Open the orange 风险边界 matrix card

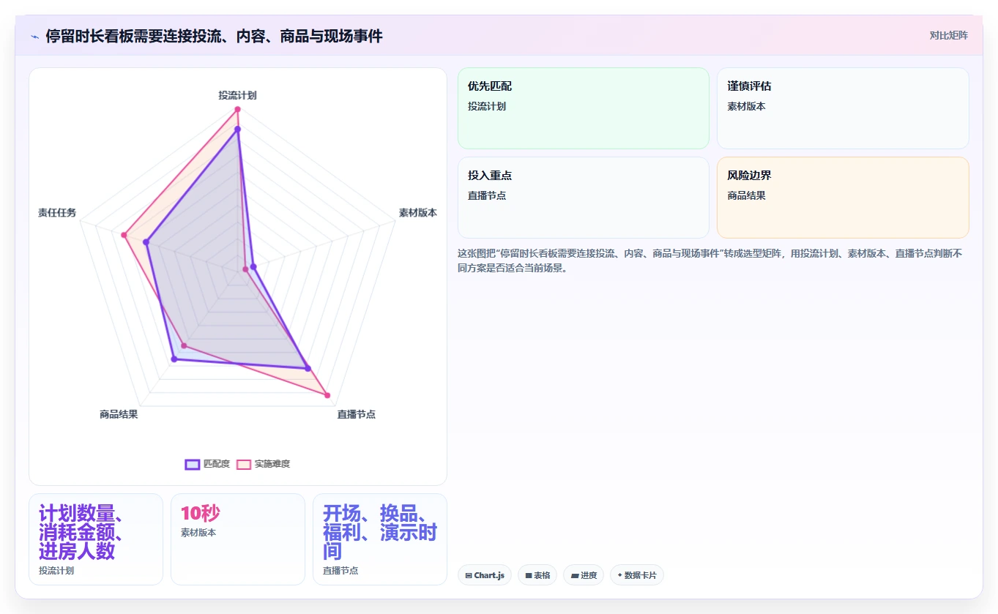click(x=843, y=198)
